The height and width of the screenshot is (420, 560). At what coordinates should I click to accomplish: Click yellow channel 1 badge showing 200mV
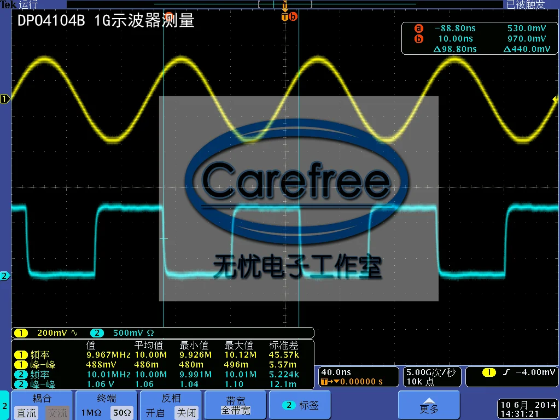pos(21,333)
